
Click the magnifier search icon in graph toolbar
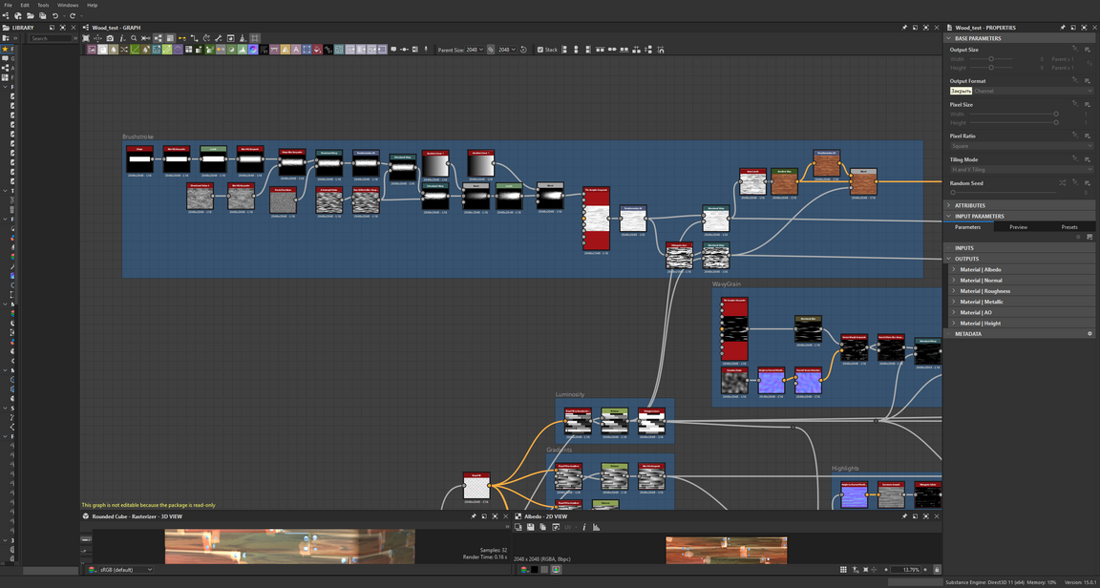click(x=134, y=38)
